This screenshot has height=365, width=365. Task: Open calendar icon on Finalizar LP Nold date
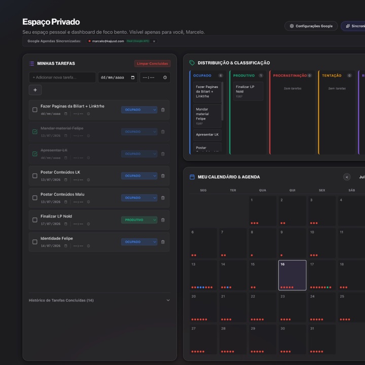65,224
